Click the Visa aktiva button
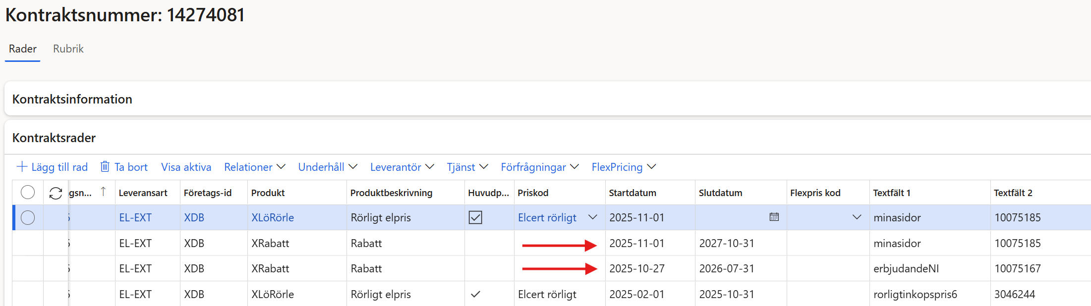The width and height of the screenshot is (1091, 306). coord(186,167)
